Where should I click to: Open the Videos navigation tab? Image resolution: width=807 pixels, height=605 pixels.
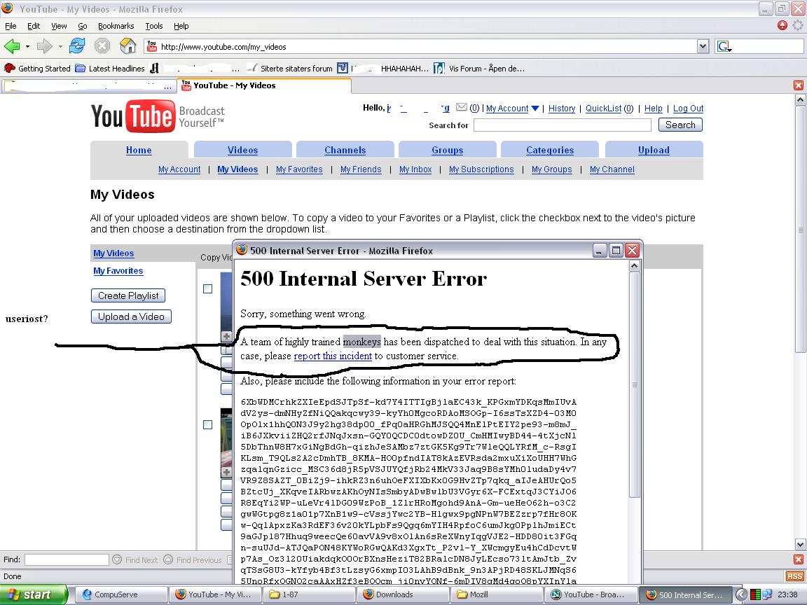click(x=243, y=151)
